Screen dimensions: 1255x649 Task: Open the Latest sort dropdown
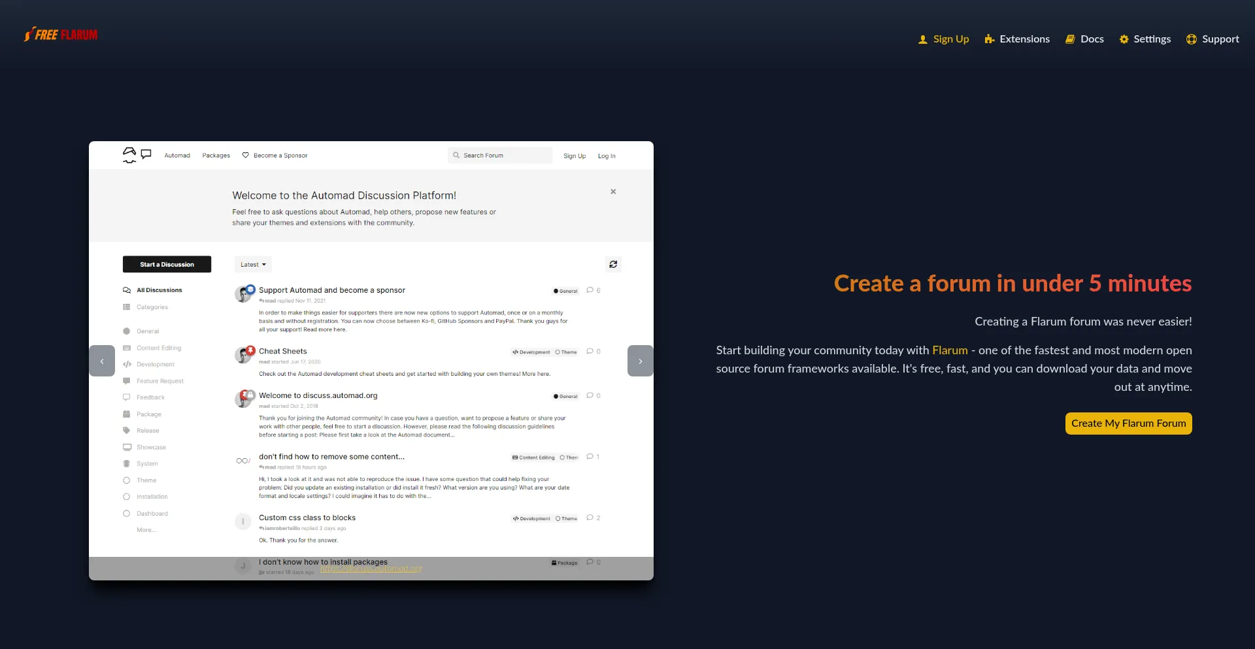253,265
